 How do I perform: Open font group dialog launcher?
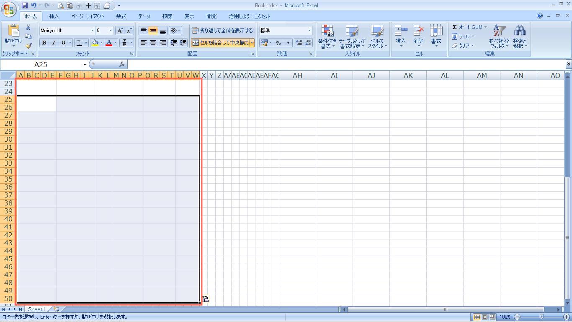coord(131,54)
